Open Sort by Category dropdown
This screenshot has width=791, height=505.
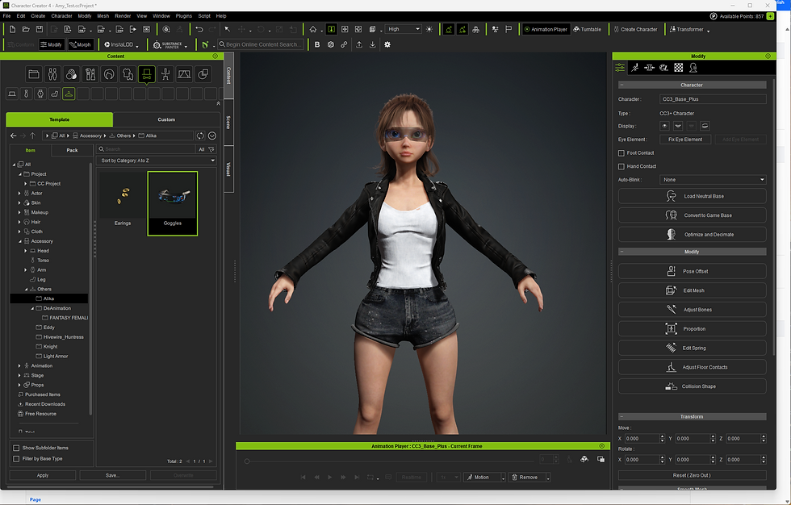point(157,161)
